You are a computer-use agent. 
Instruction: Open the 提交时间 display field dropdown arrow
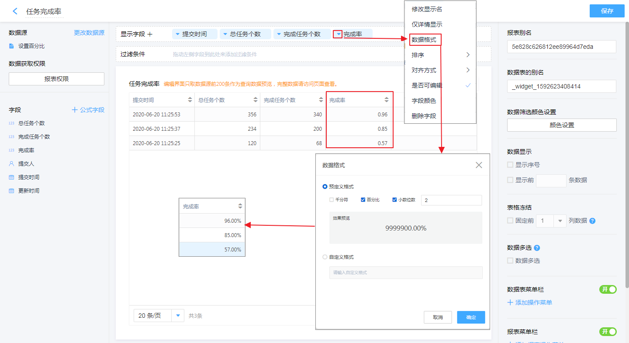point(177,34)
